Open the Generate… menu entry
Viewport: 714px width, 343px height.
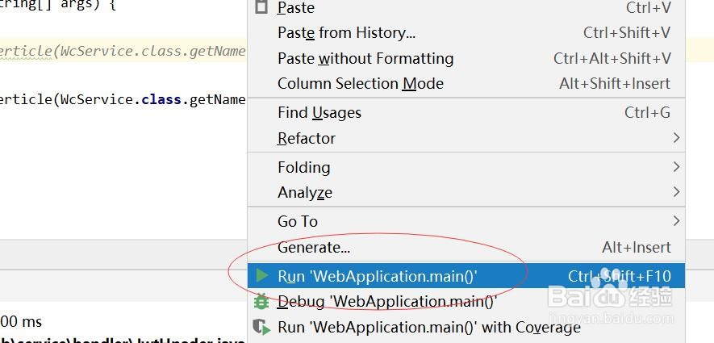click(x=313, y=248)
